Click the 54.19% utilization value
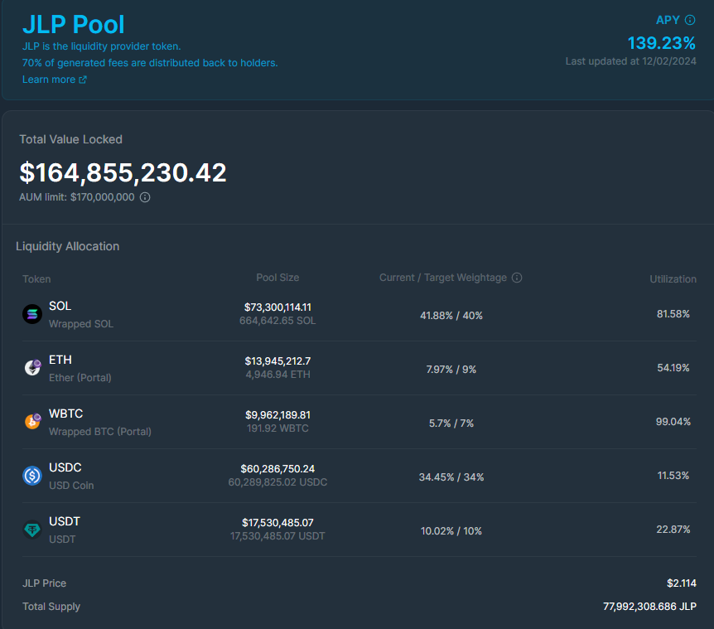This screenshot has width=714, height=629. pos(673,368)
